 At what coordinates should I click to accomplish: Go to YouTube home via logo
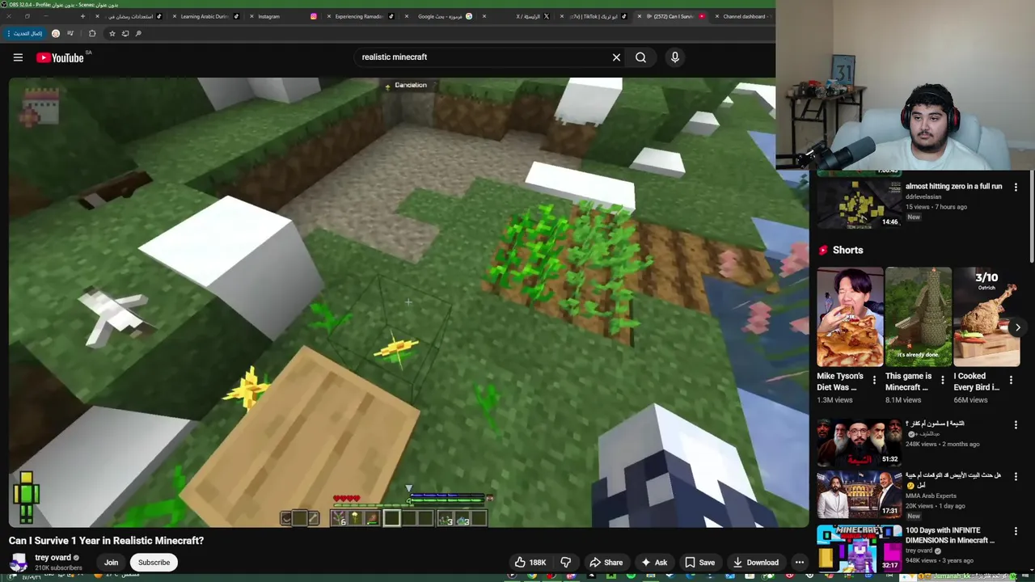point(60,57)
